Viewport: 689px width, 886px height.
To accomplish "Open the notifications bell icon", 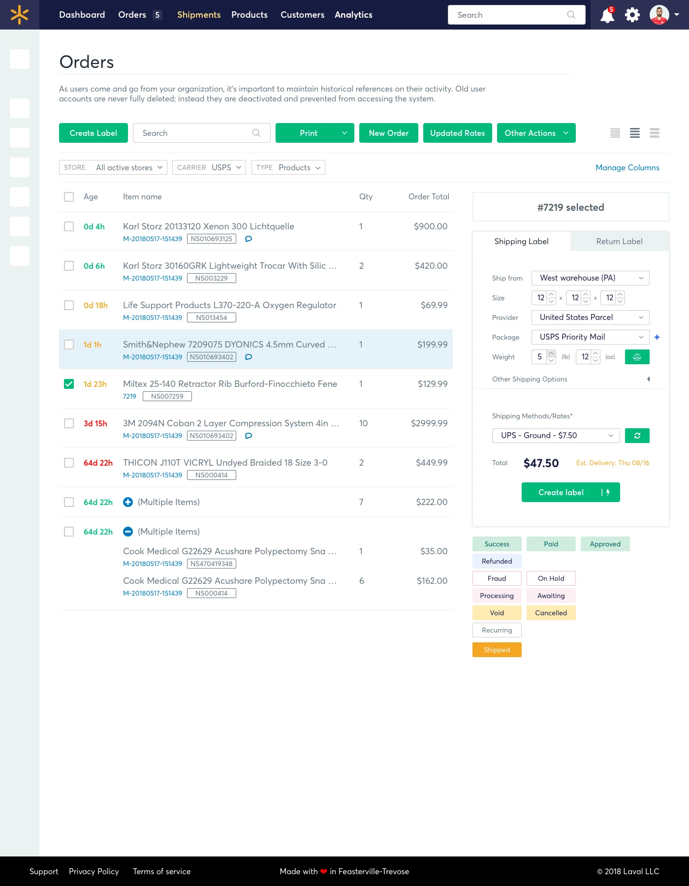I will 607,15.
